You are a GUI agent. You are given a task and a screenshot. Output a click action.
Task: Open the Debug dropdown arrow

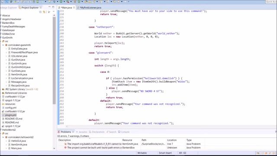click(57, 2)
